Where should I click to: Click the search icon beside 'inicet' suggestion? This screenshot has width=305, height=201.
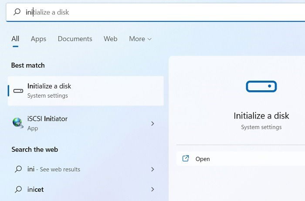[18, 189]
